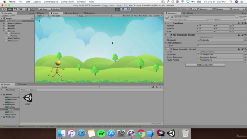Select the Hand tool in toolbar

(4, 9)
